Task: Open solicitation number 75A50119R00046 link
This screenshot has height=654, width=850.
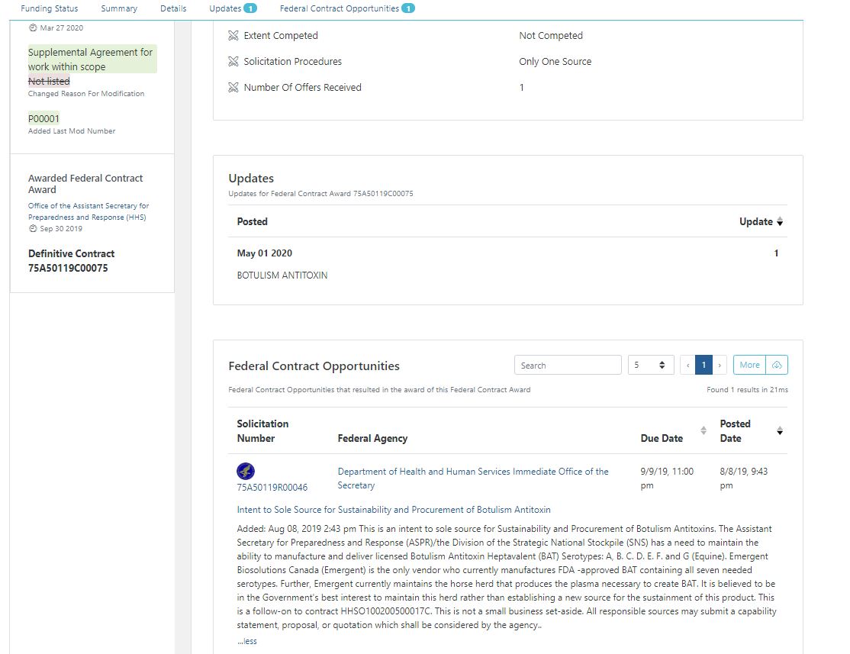Action: 272,487
